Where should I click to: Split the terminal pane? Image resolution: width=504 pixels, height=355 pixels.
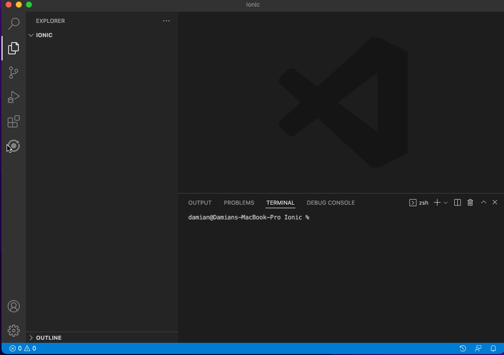click(457, 203)
